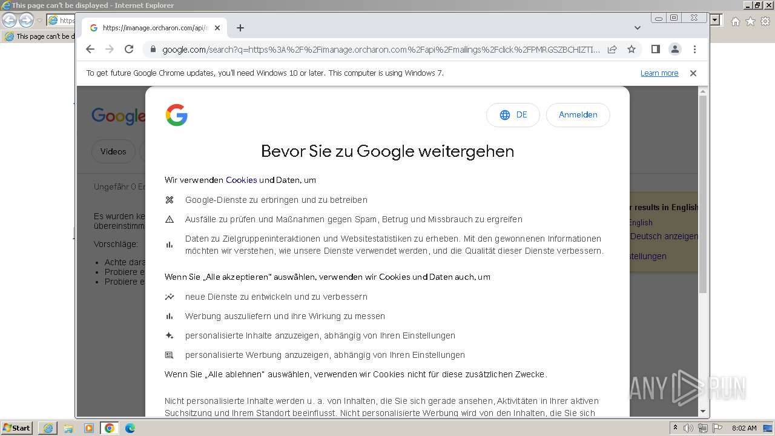Show hidden system tray icons

coord(676,428)
